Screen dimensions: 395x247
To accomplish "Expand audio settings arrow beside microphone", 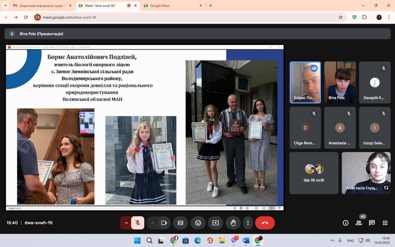I will pyautogui.click(x=126, y=223).
